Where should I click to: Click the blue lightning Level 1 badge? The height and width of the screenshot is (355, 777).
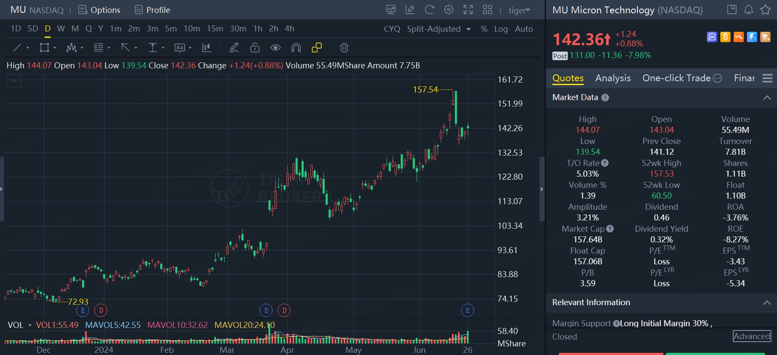752,37
